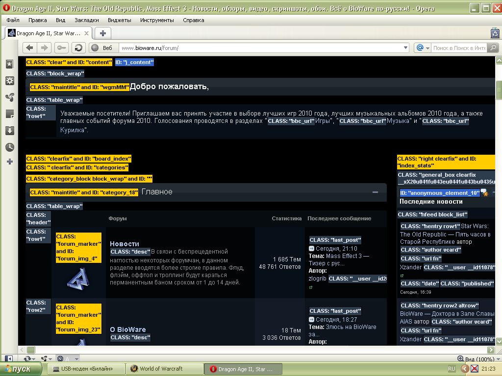
Task: Toggle the sidebar panel visibility button
Action: tap(9, 359)
